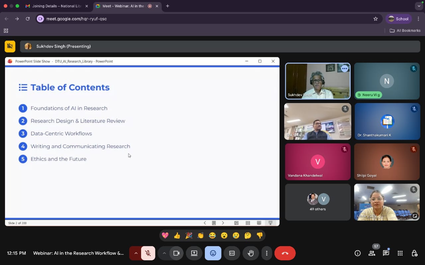Toggle the microphone mute button

148,253
